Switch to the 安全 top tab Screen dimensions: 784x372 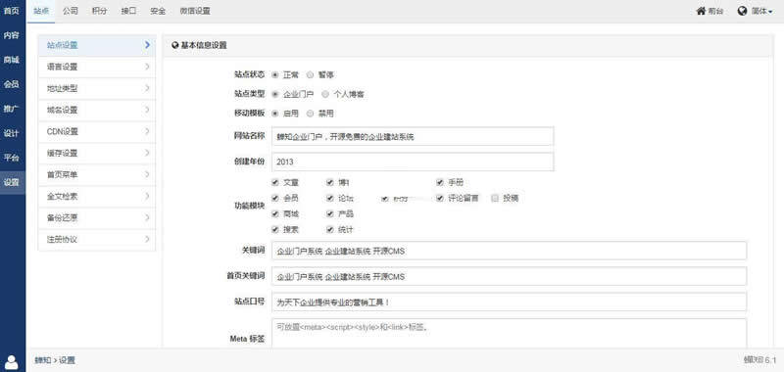[158, 11]
